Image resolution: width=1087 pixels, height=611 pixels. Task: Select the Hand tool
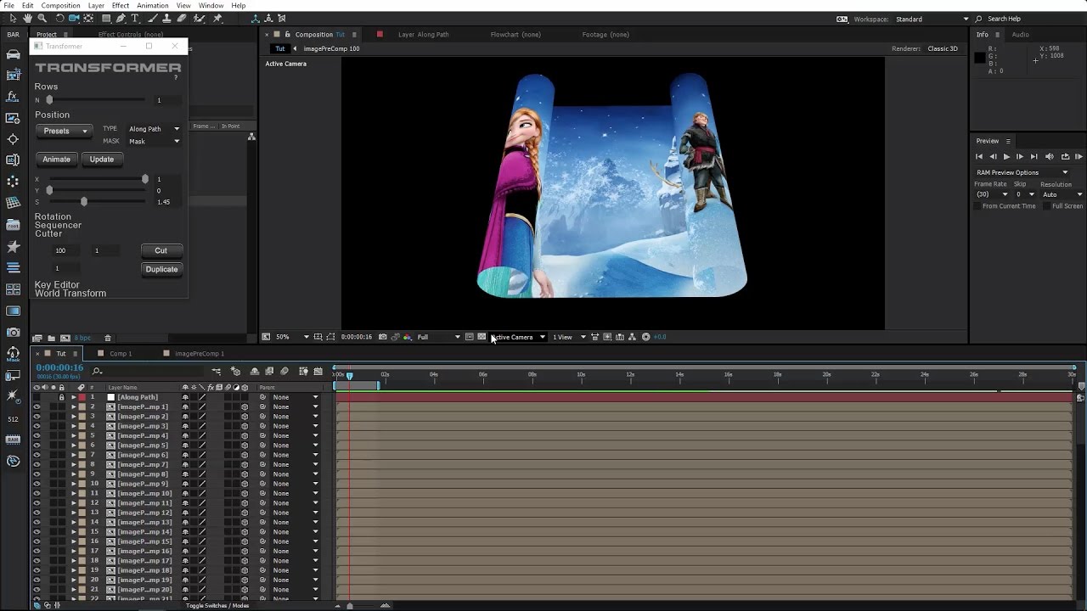tap(28, 19)
